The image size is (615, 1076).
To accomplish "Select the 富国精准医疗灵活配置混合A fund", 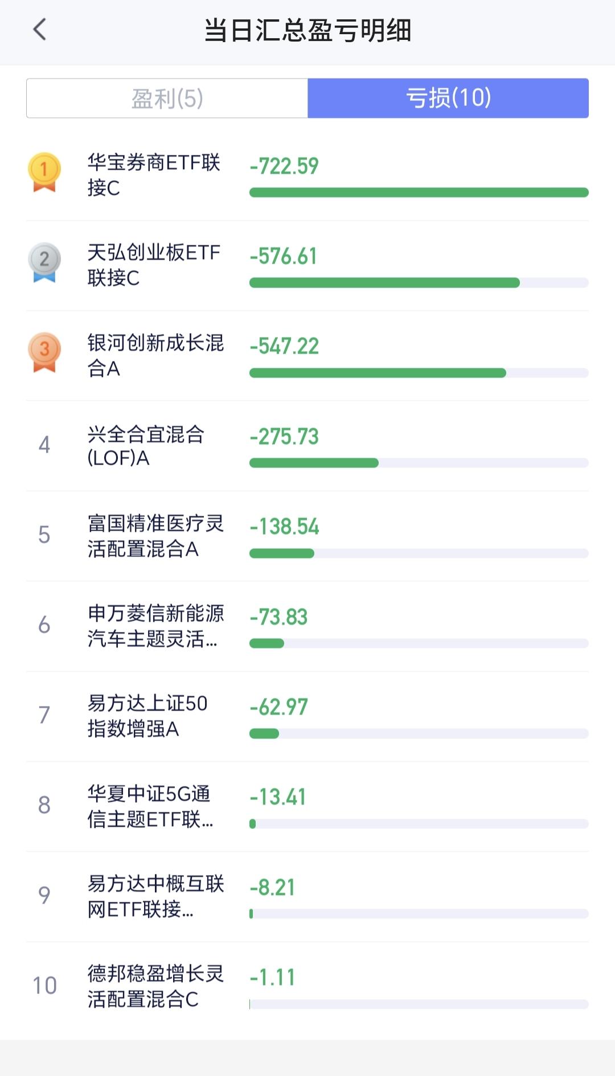I will pyautogui.click(x=307, y=536).
